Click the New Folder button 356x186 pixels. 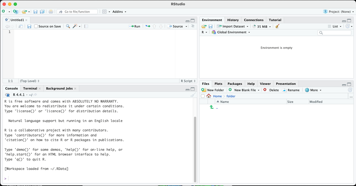pos(213,90)
